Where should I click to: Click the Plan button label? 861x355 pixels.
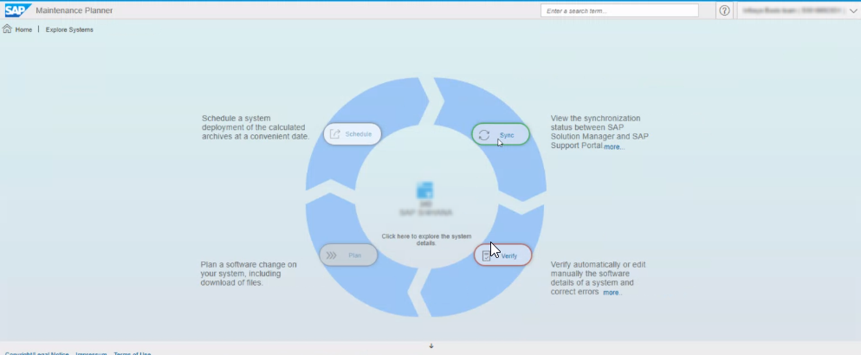355,255
